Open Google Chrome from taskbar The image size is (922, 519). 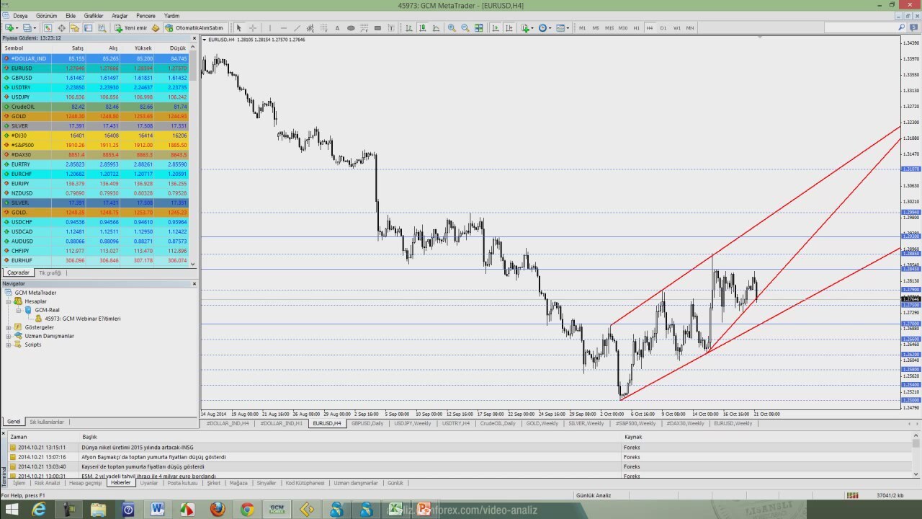(x=247, y=510)
